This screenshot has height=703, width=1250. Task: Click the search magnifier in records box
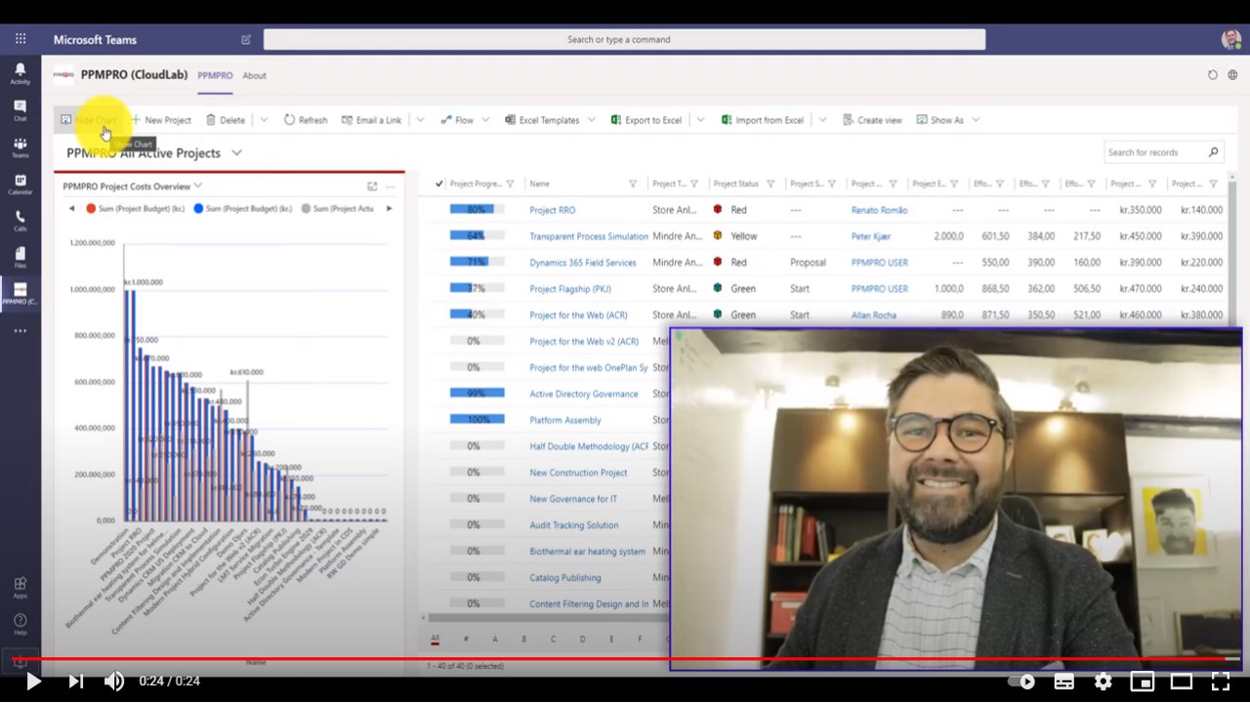1214,152
